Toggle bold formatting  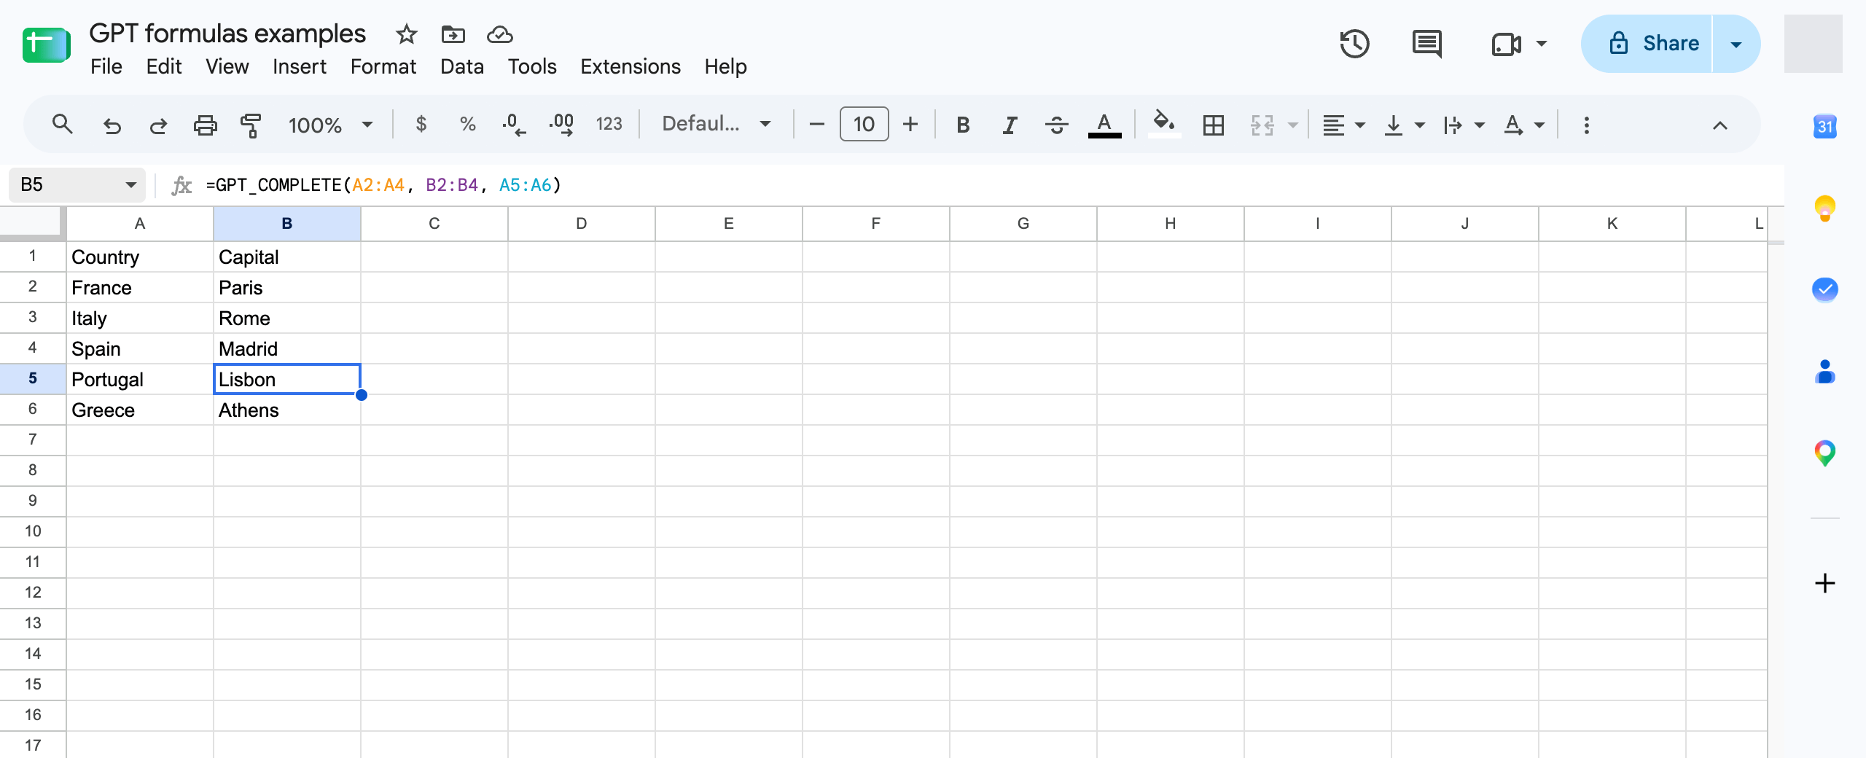963,125
